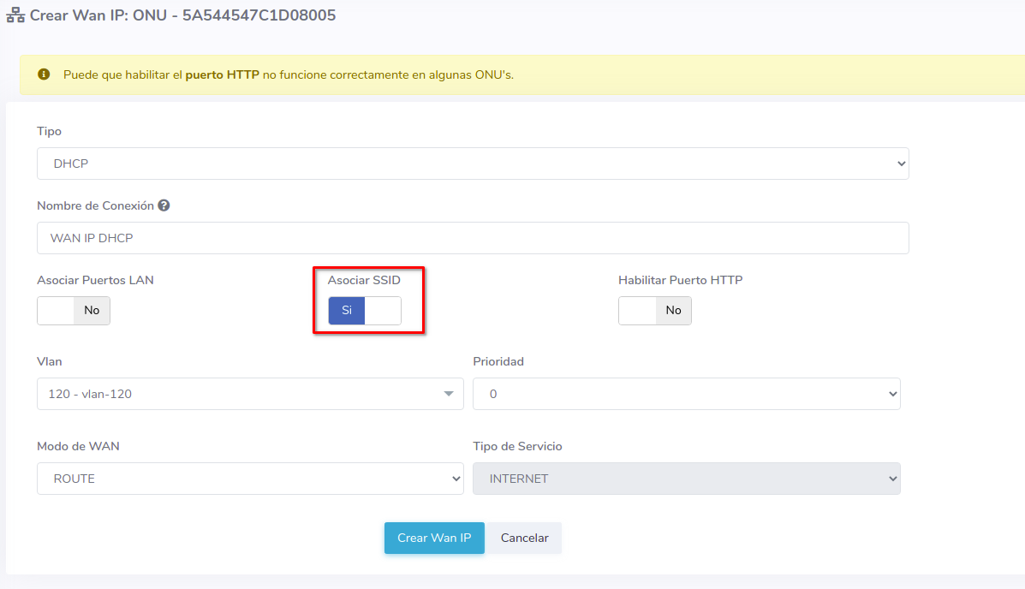Screen dimensions: 1025x589
Task: Enable the Asociar Puertos LAN switch
Action: 74,311
